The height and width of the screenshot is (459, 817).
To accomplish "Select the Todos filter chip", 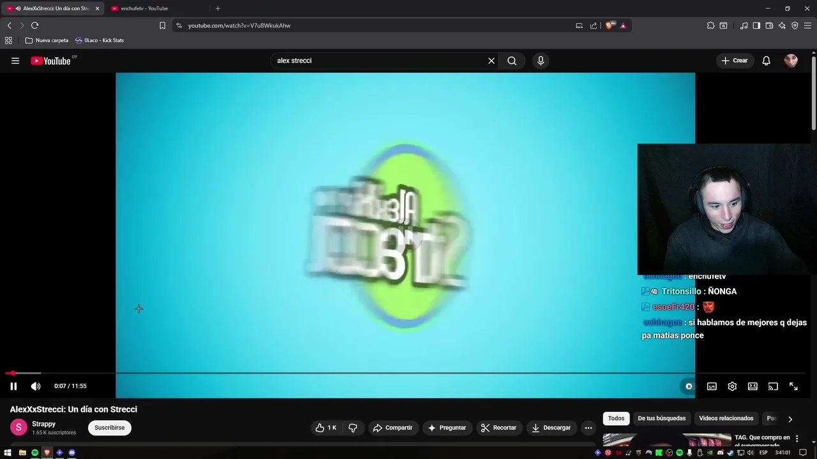I will (616, 418).
